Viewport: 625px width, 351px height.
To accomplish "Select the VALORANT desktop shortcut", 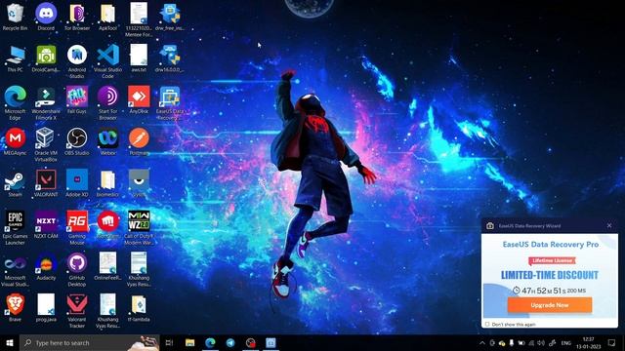I will click(46, 183).
